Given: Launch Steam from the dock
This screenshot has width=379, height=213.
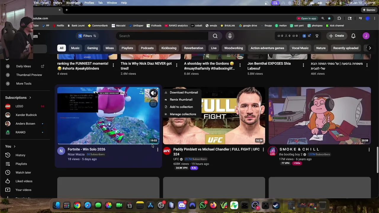Looking at the screenshot, I should (x=276, y=205).
